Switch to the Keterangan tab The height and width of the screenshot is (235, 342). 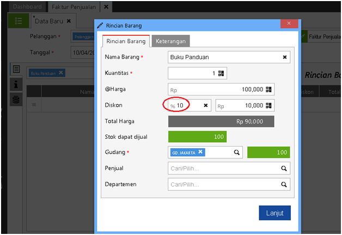pyautogui.click(x=170, y=41)
